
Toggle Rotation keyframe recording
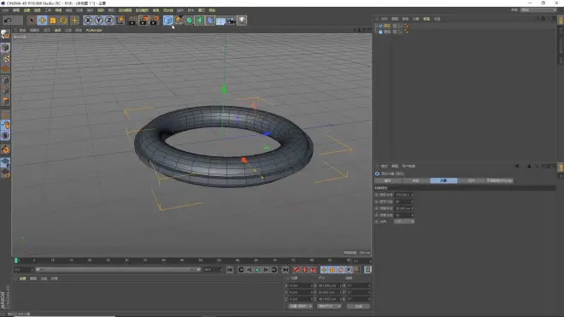coord(340,270)
